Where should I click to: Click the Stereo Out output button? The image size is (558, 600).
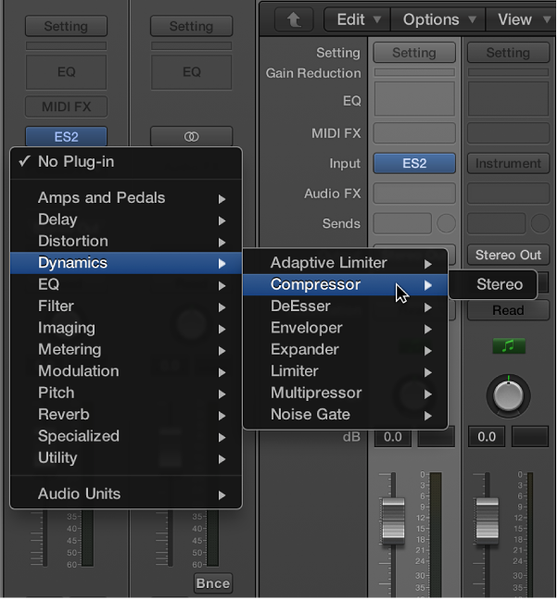pos(508,255)
